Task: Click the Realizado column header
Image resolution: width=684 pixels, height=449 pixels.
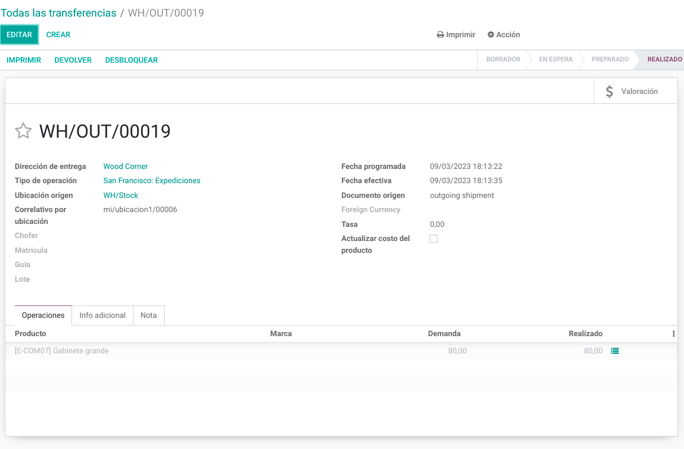Action: tap(585, 334)
